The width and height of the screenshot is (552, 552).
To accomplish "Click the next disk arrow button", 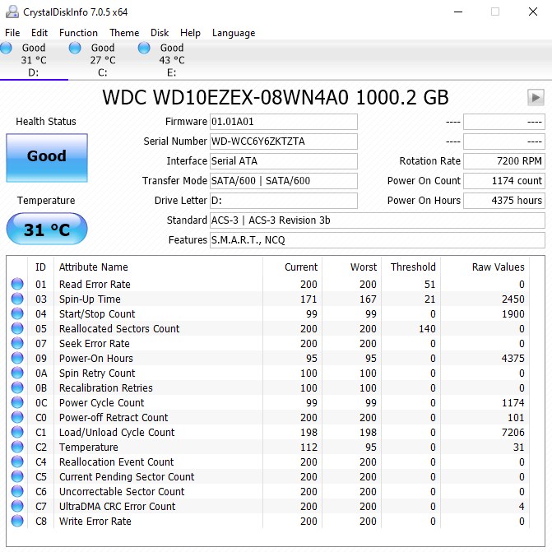I will [536, 97].
